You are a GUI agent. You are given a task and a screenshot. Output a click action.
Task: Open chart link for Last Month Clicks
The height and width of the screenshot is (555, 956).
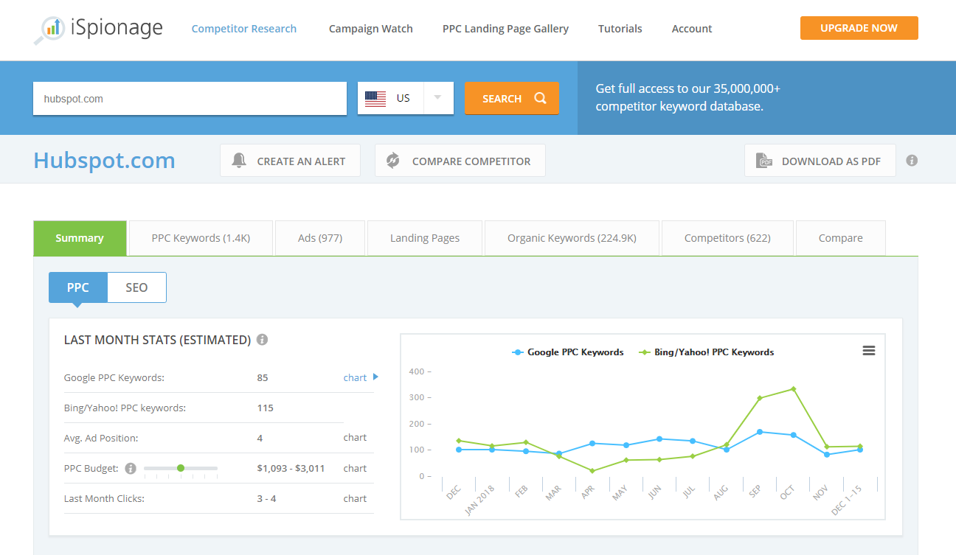point(355,498)
